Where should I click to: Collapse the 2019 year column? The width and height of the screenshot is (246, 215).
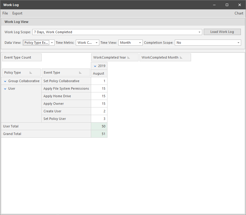point(95,66)
